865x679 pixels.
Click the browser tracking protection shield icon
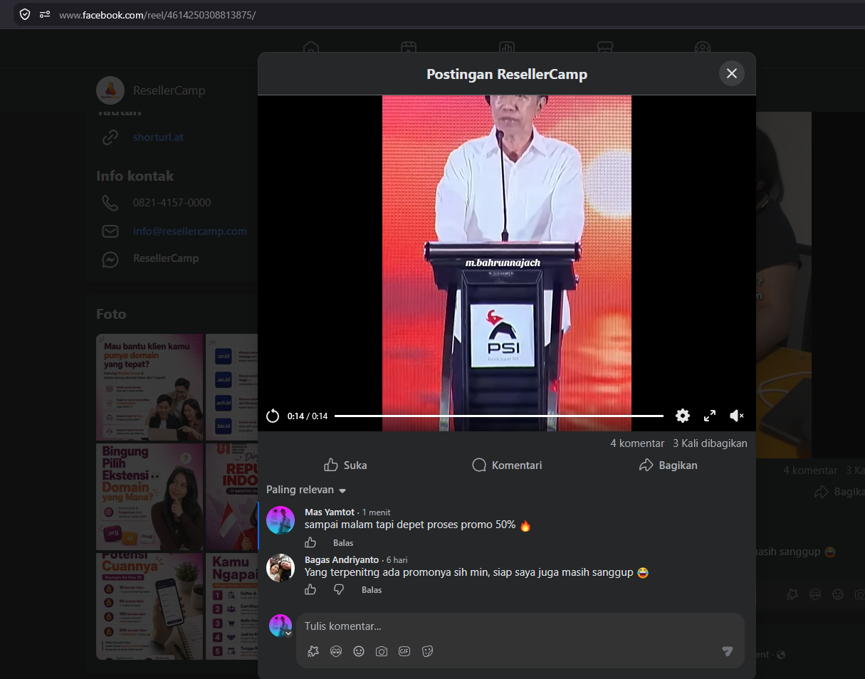[25, 14]
